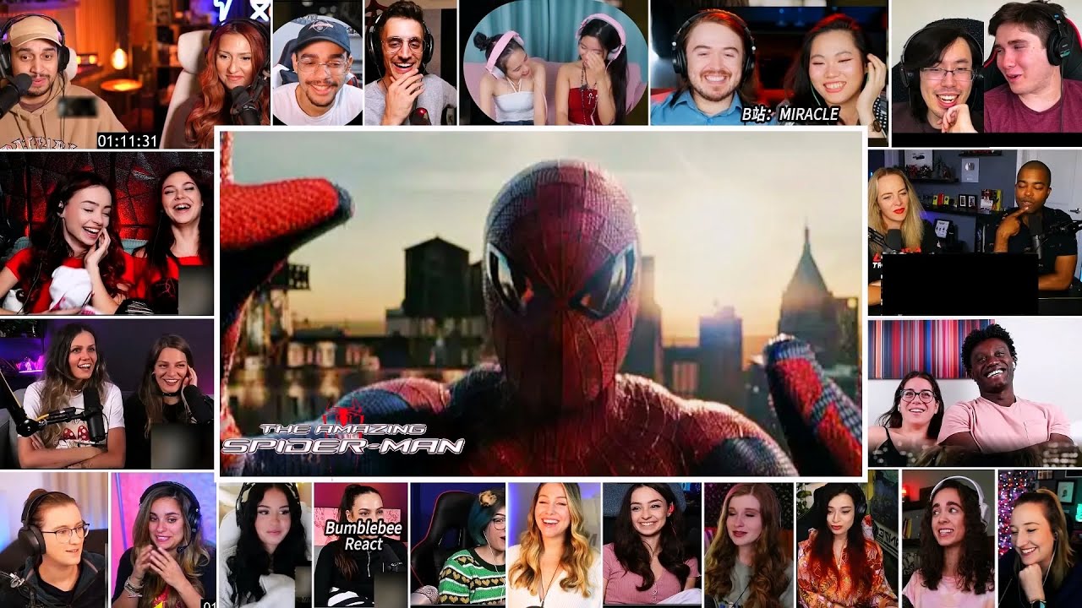The height and width of the screenshot is (608, 1082).
Task: Select bottom-right panel of woman resting chin on hand
Action: pos(1040,540)
